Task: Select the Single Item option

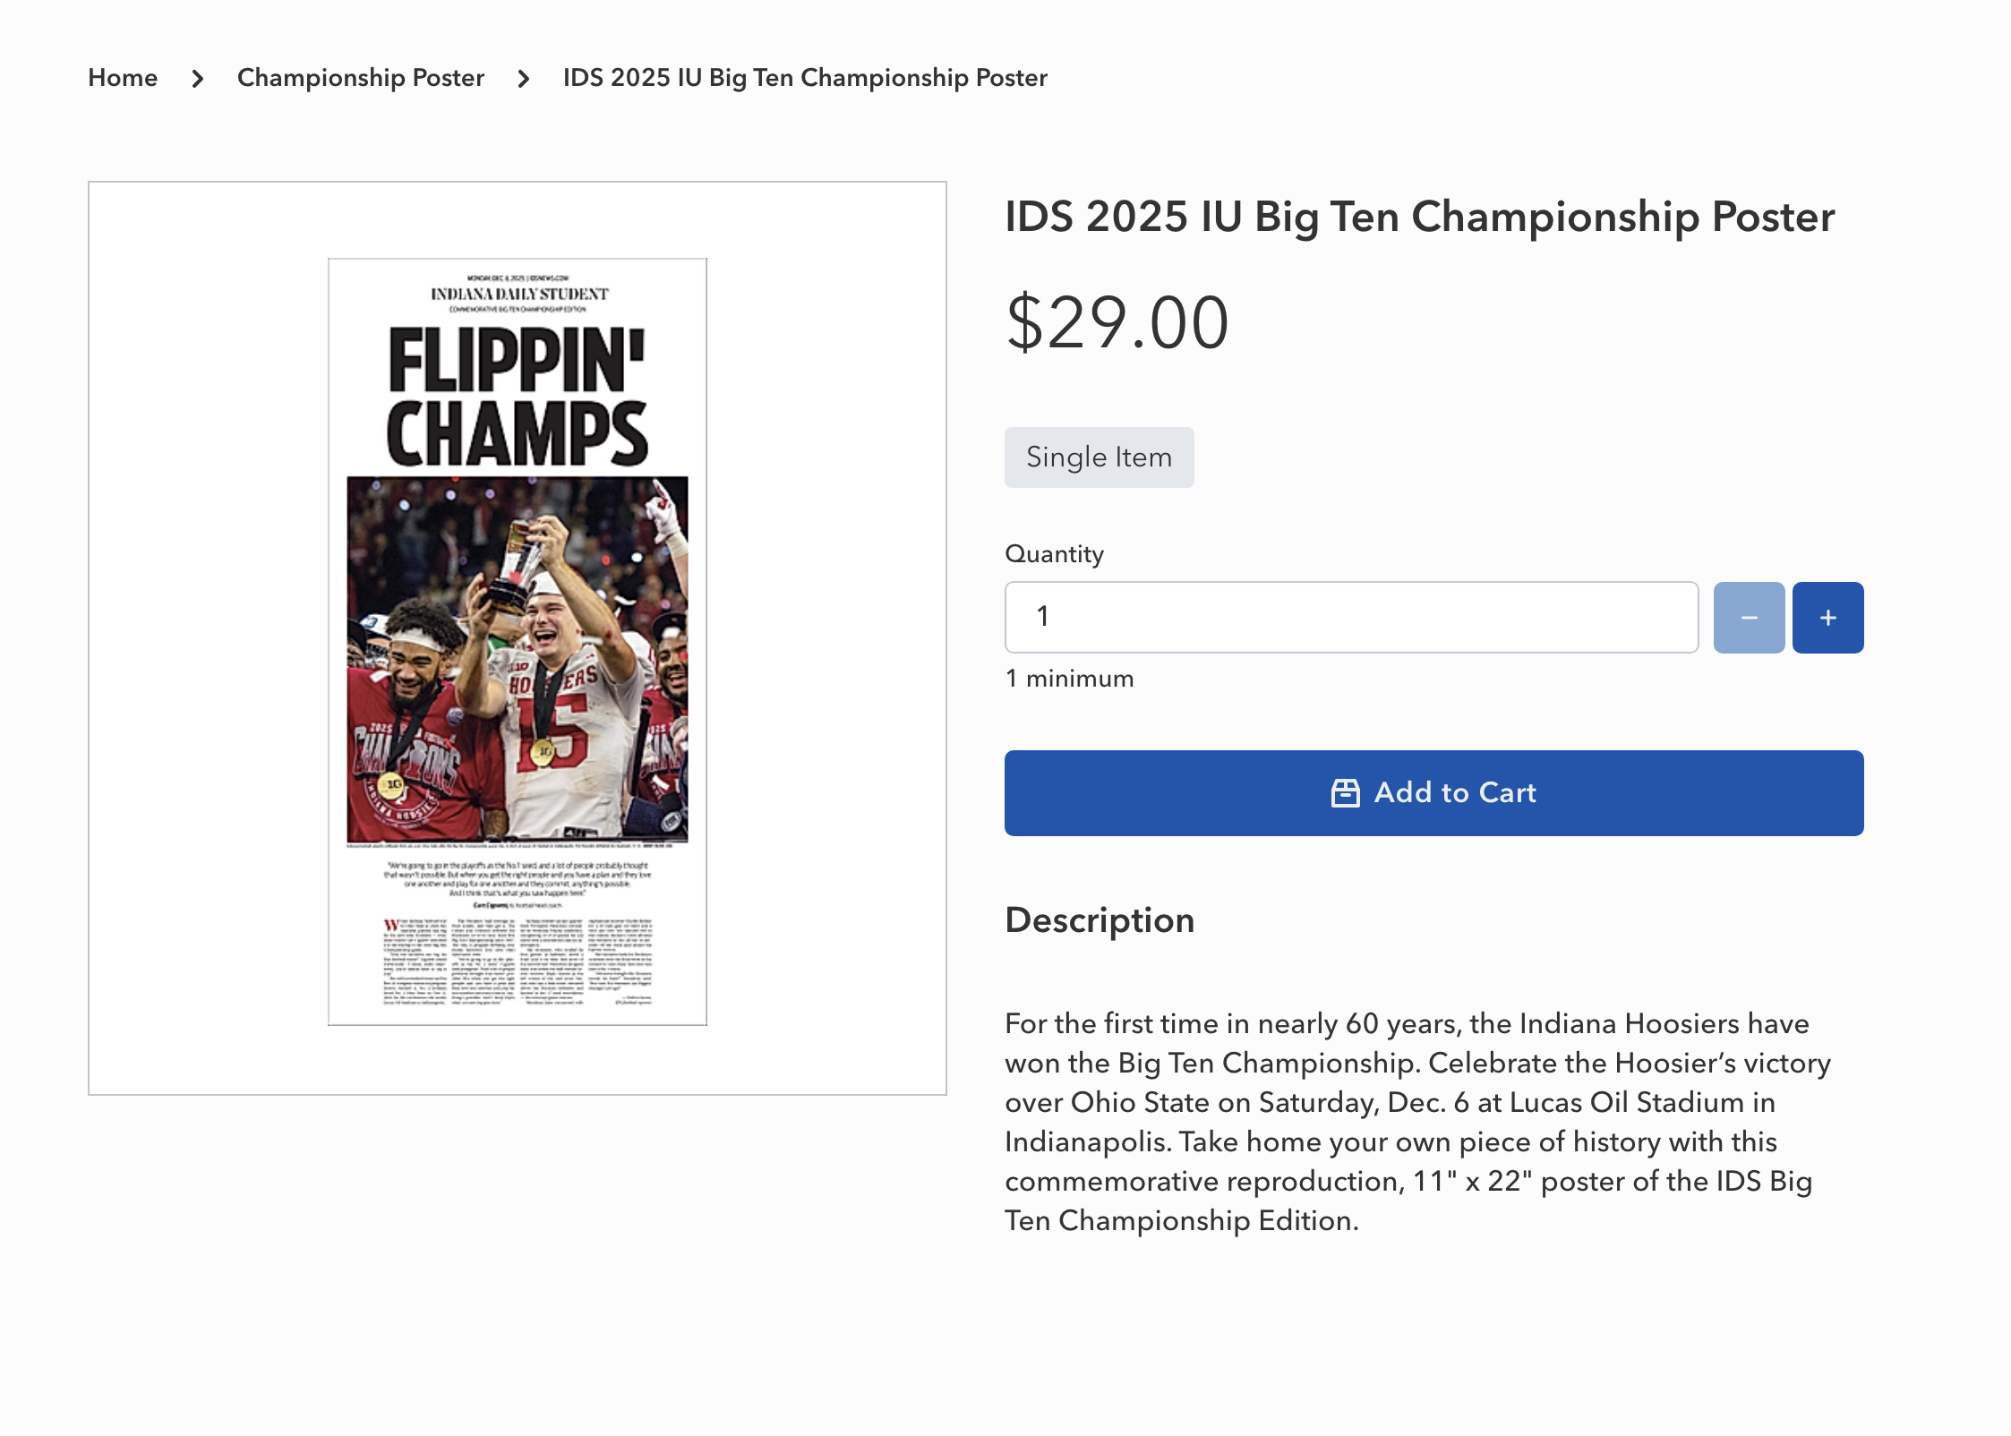Action: pos(1099,457)
